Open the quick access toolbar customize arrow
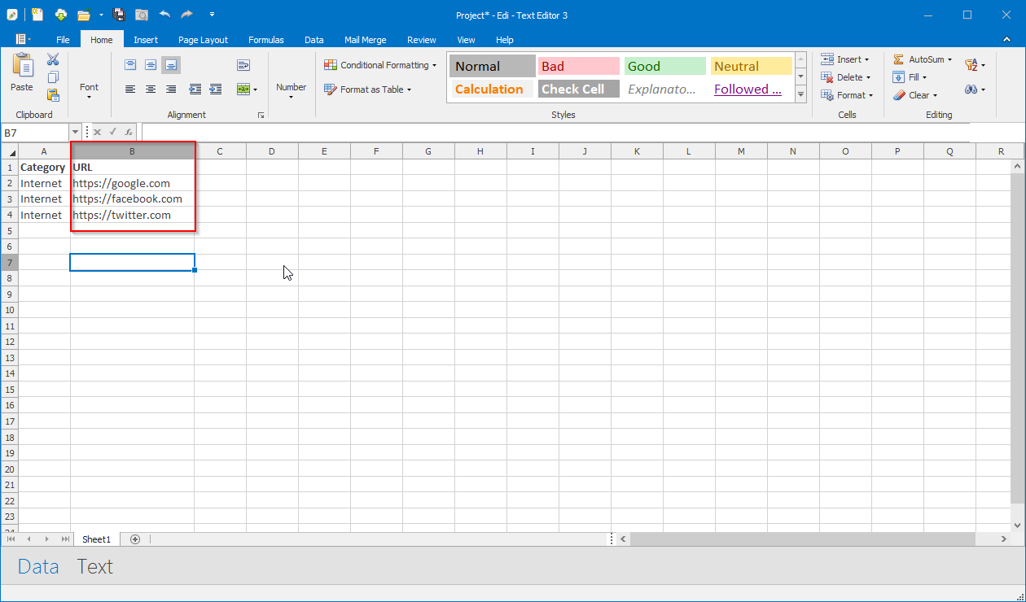The height and width of the screenshot is (602, 1026). point(212,15)
